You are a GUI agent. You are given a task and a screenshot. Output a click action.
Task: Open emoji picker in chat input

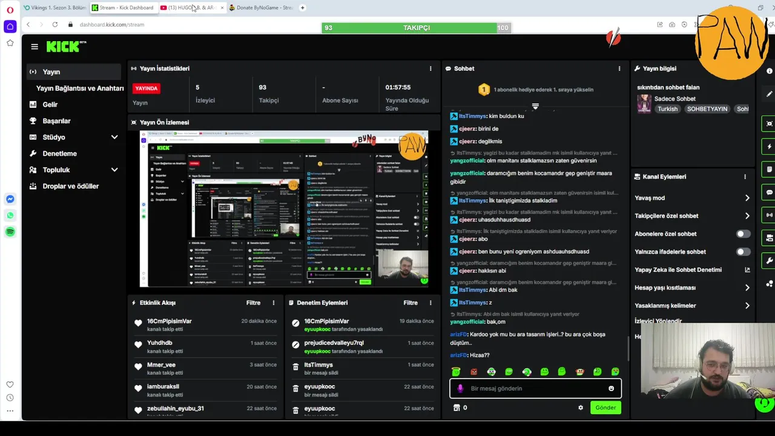pyautogui.click(x=611, y=389)
